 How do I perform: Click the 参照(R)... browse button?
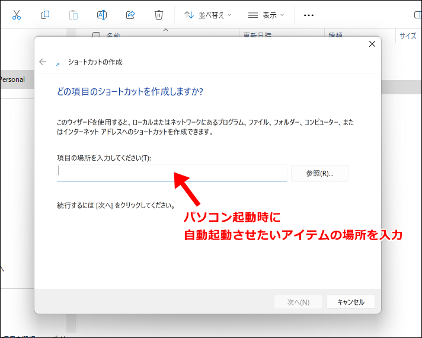[319, 173]
